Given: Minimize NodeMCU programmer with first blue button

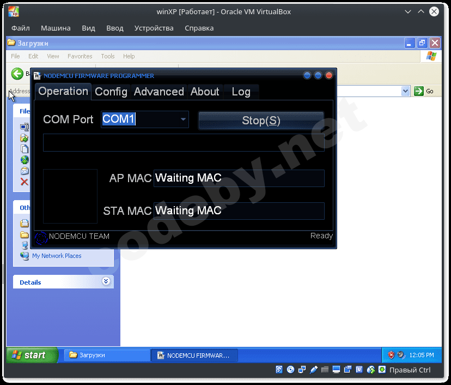Looking at the screenshot, I should (307, 75).
